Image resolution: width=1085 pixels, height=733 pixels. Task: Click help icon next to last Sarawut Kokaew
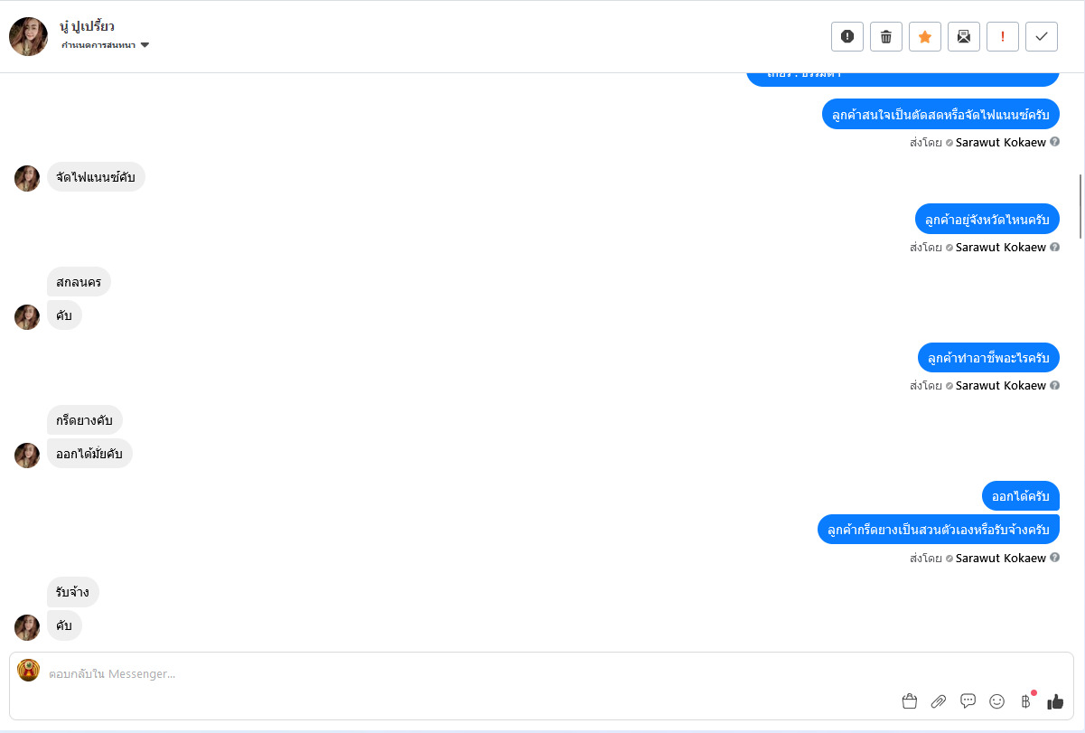click(x=1055, y=559)
